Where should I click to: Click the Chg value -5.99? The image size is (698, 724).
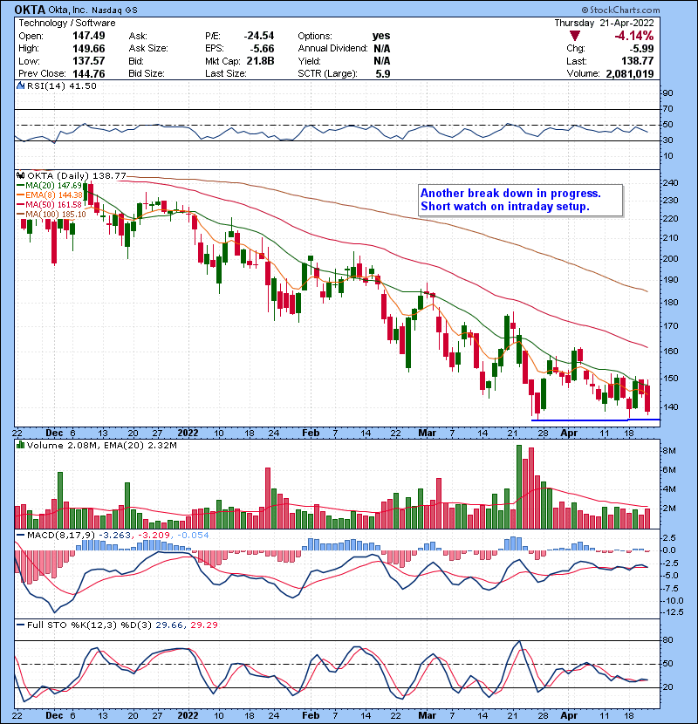[640, 49]
